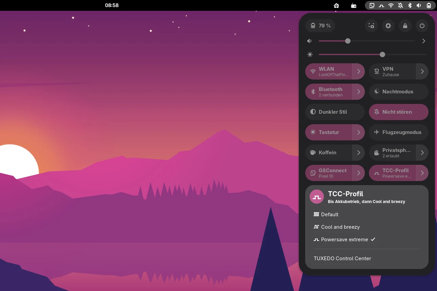437x291 pixels.
Task: Click the Bluetooth icon in the top bar
Action: pos(410,5)
